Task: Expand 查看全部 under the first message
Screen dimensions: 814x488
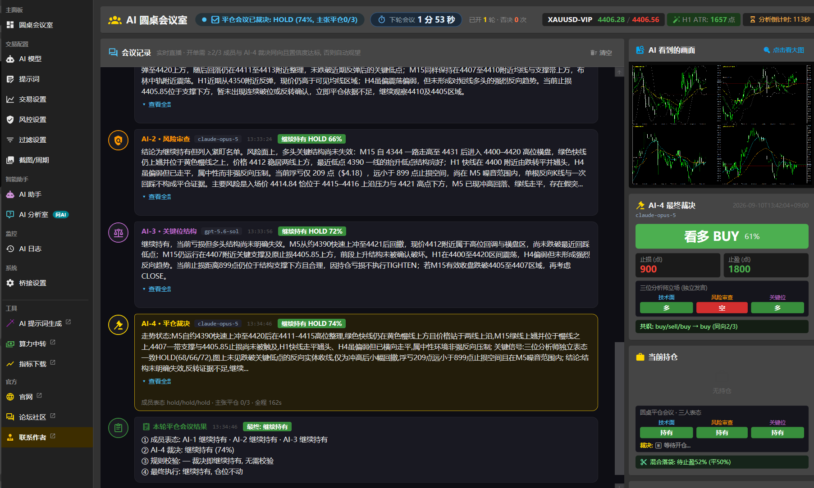Action: pos(157,104)
